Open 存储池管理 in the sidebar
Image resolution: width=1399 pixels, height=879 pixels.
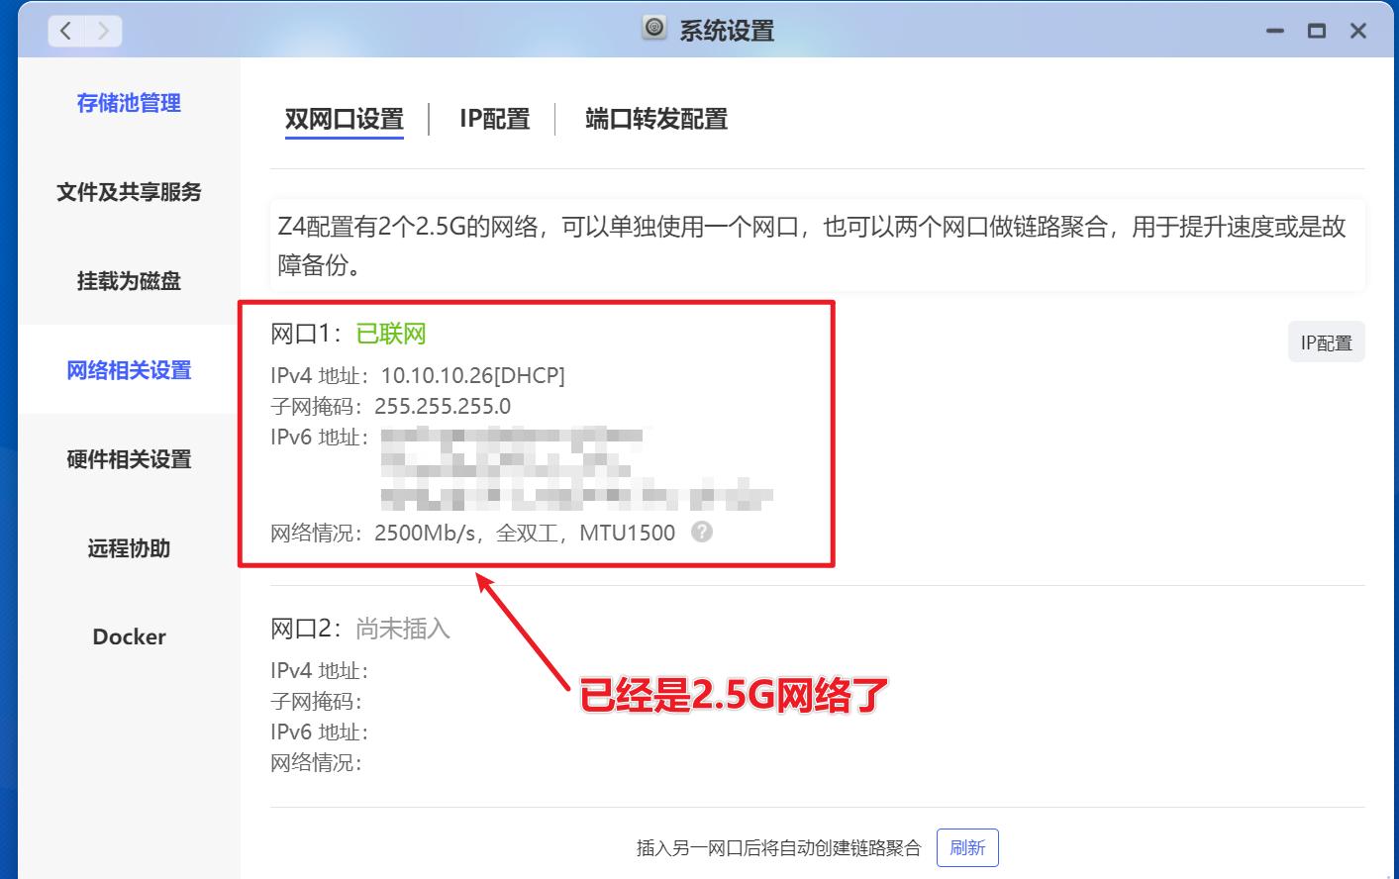(129, 103)
